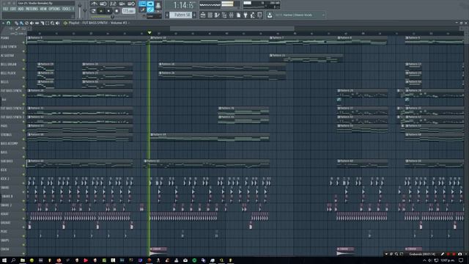Image resolution: width=469 pixels, height=264 pixels.
Task: Open the FILE menu
Action: (x=5, y=9)
